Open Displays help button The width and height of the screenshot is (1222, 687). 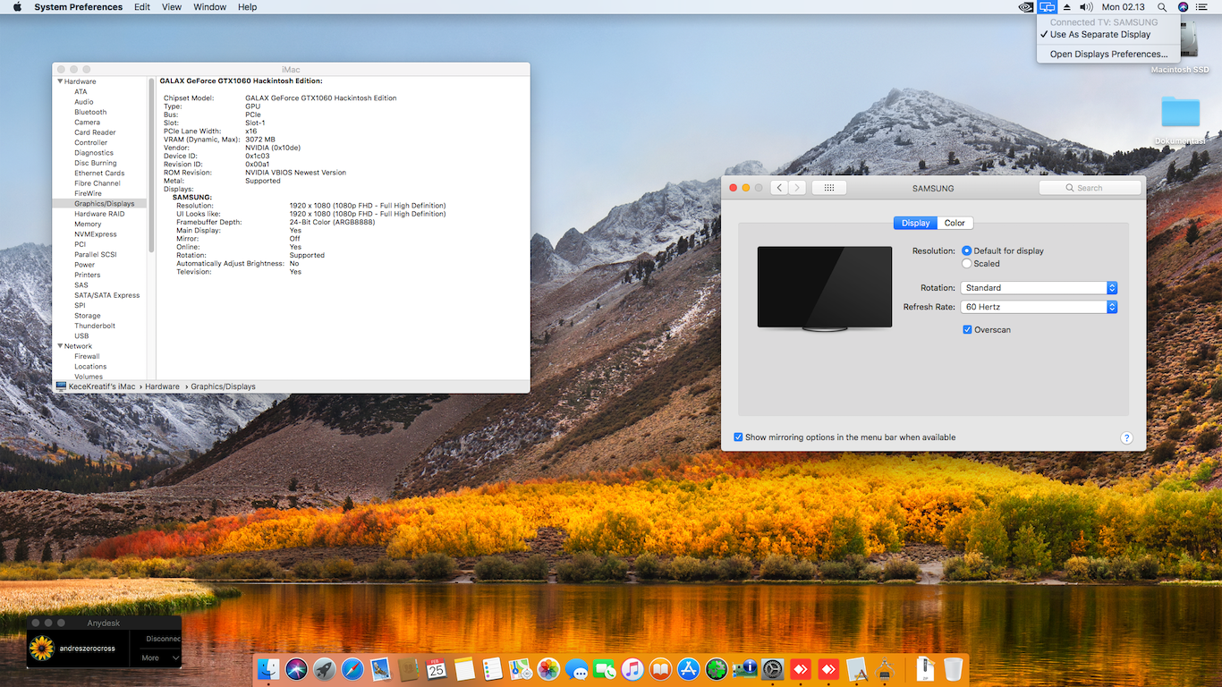tap(1126, 438)
